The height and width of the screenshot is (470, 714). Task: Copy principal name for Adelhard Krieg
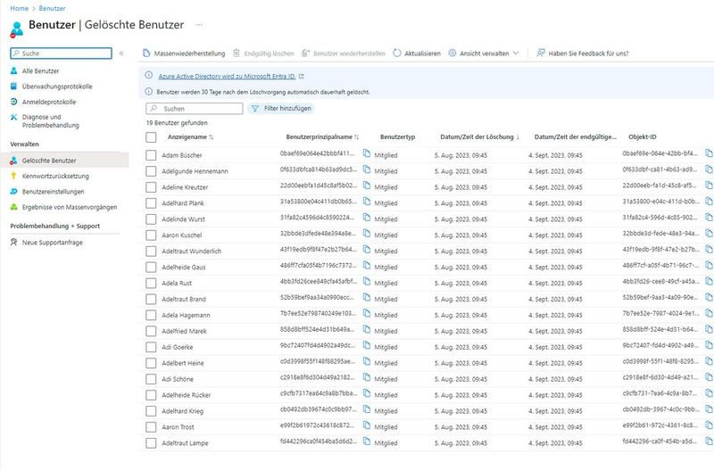(x=367, y=409)
